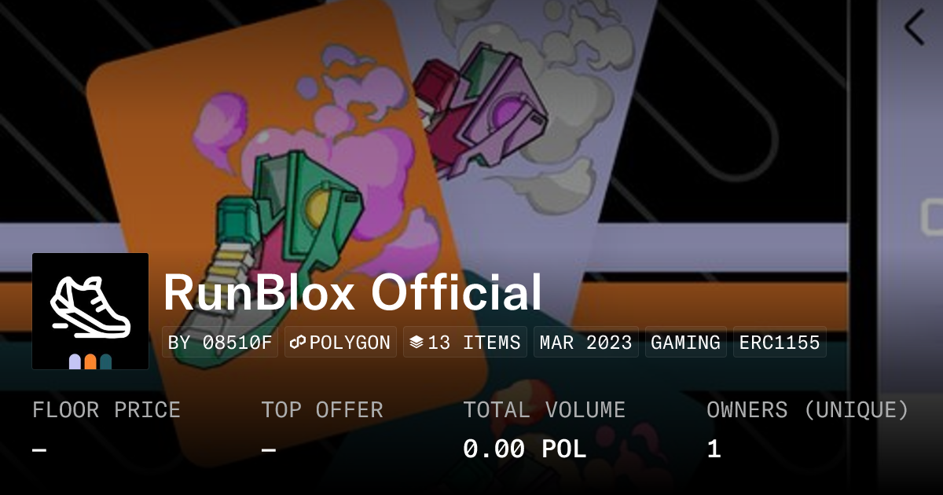Click the unique owners count value 1
Viewport: 943px width, 495px height.
(714, 449)
